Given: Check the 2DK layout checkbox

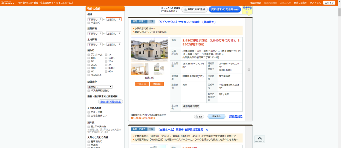Looking at the screenshot, I should point(106,61).
